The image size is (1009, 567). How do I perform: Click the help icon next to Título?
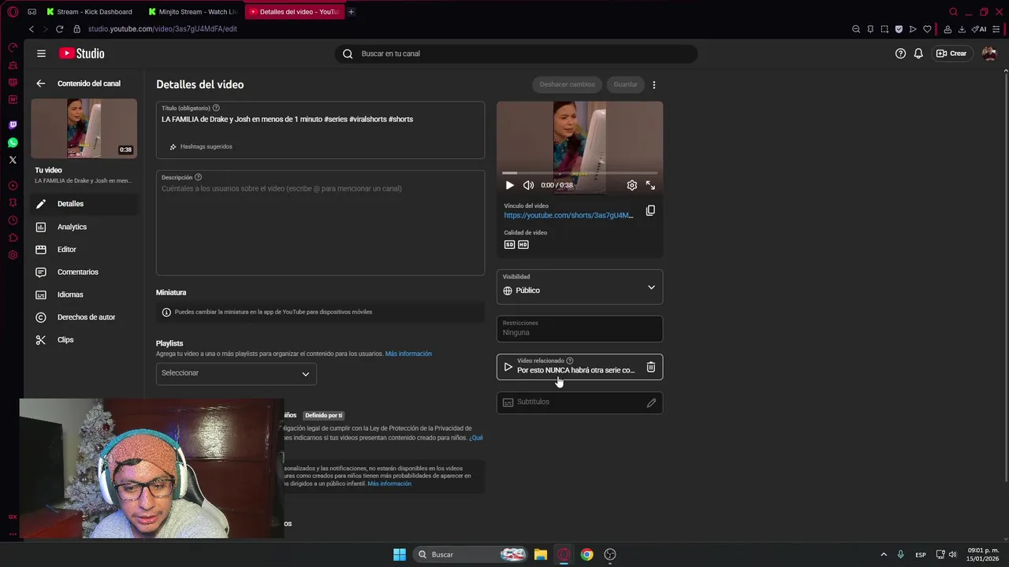(x=216, y=108)
